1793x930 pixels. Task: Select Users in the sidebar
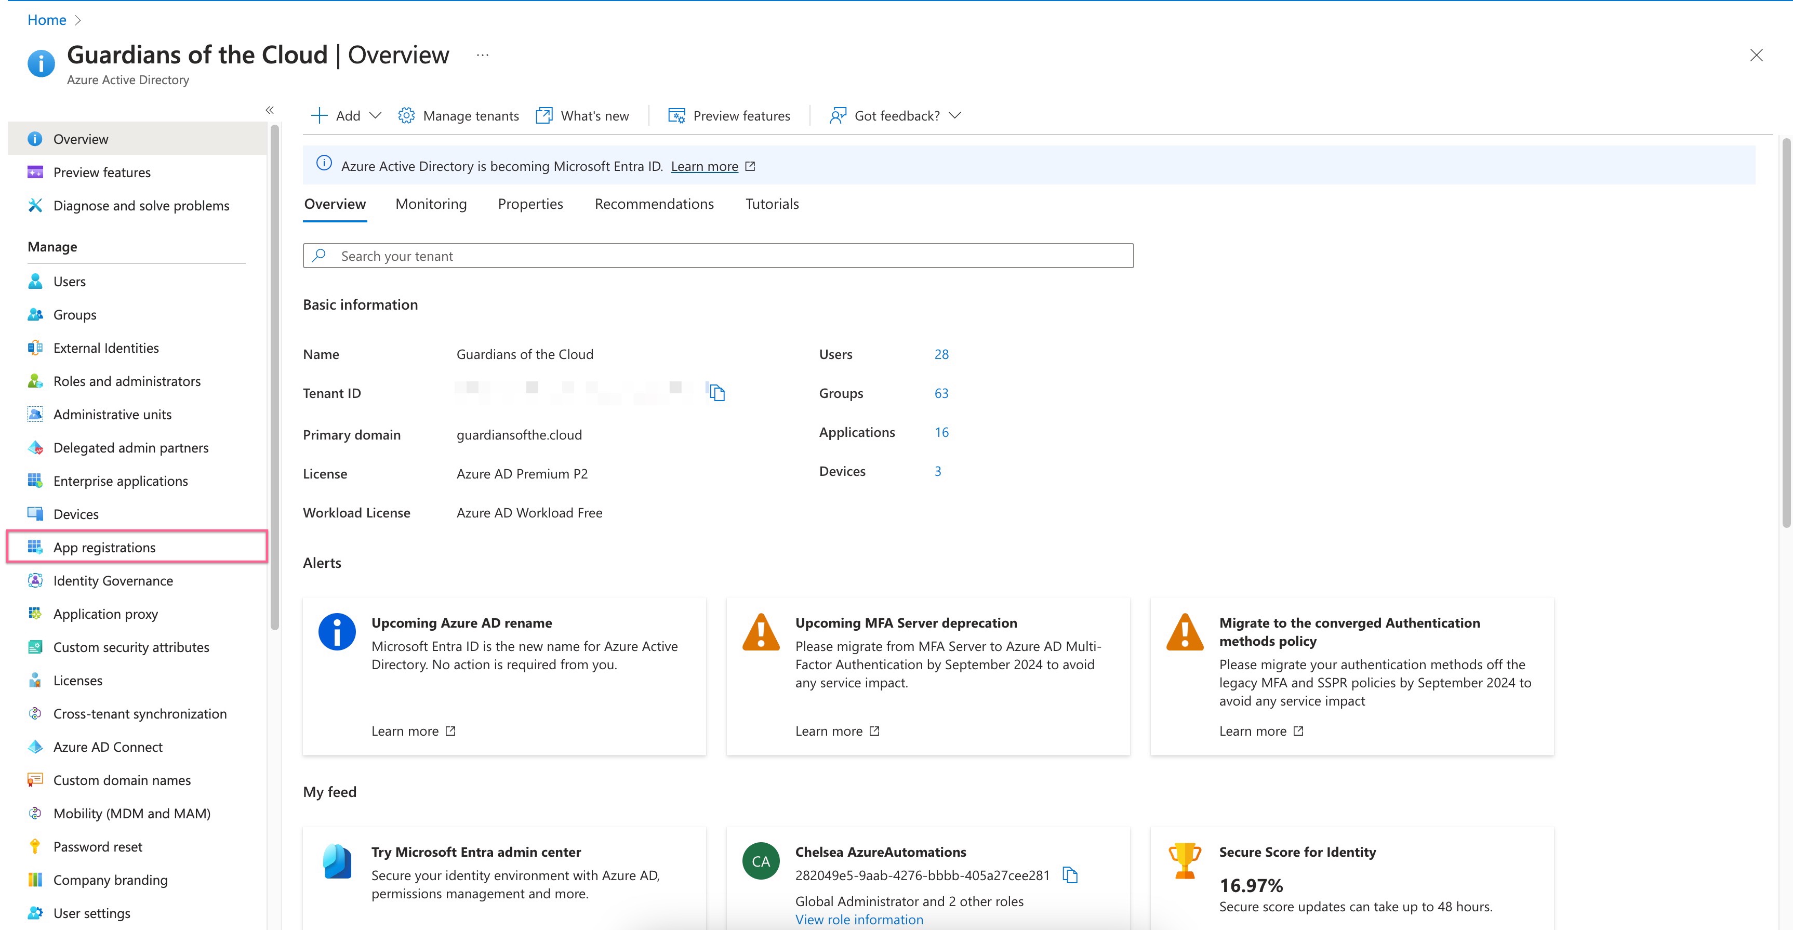tap(69, 281)
